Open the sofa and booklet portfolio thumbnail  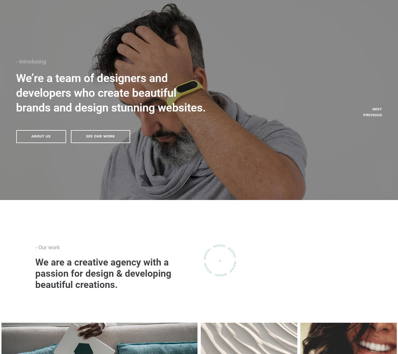[x=99, y=338]
